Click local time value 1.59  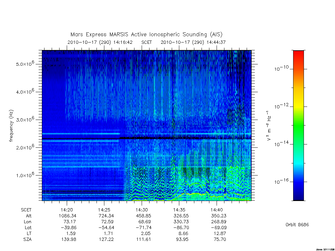71,233
